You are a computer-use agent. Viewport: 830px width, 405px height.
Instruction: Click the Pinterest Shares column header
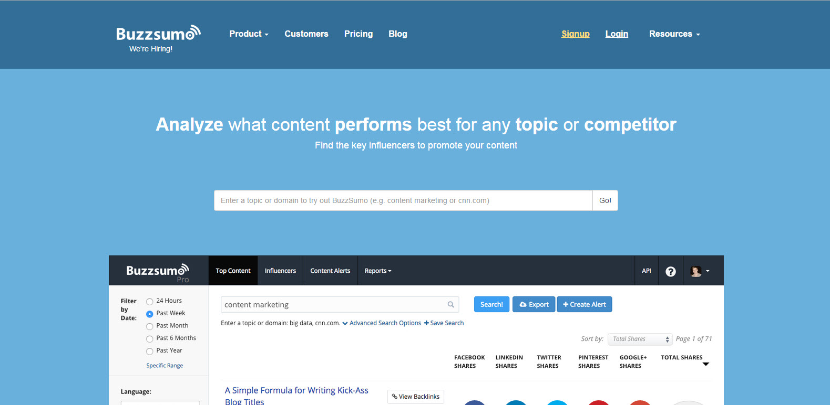click(593, 361)
